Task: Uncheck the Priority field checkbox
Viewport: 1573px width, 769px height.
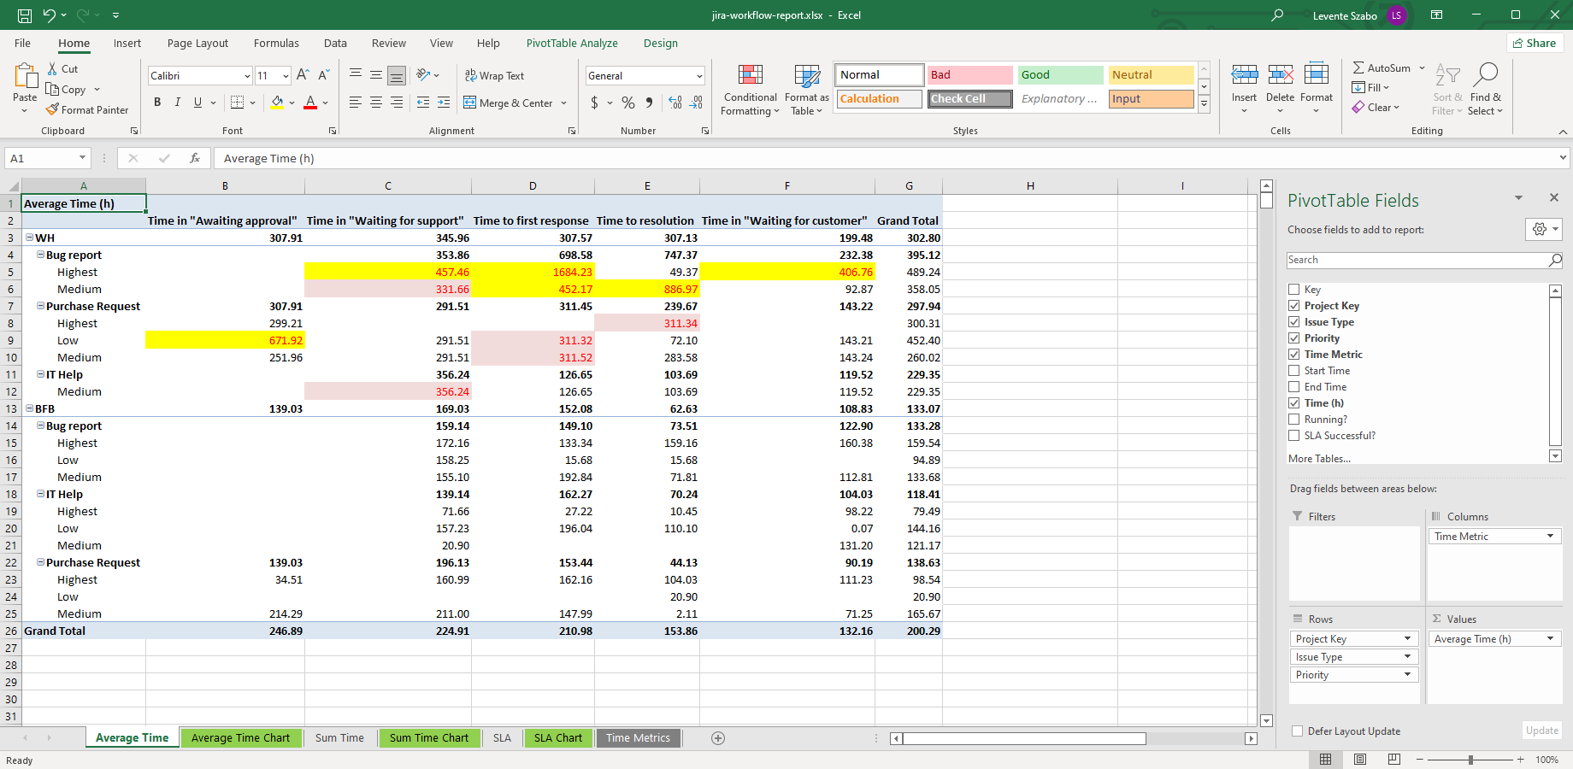Action: (1294, 338)
